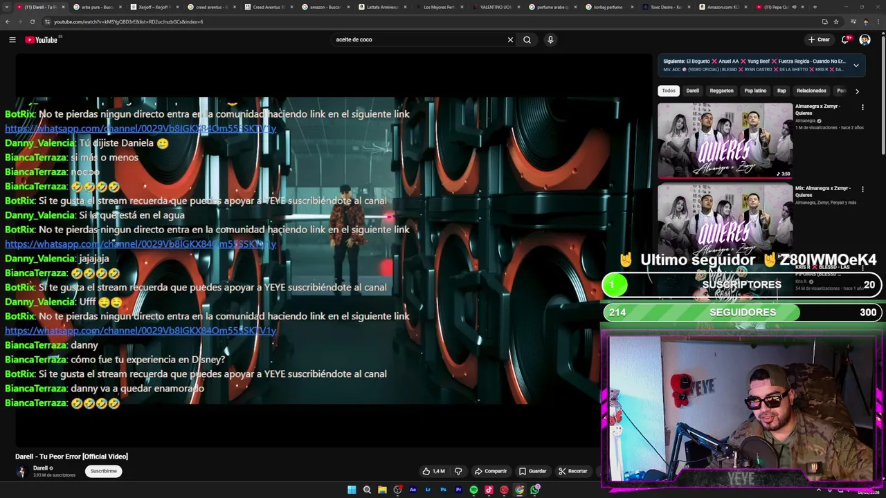Screen dimensions: 886x498
Task: Dislike the video with thumbs down
Action: [x=458, y=471]
